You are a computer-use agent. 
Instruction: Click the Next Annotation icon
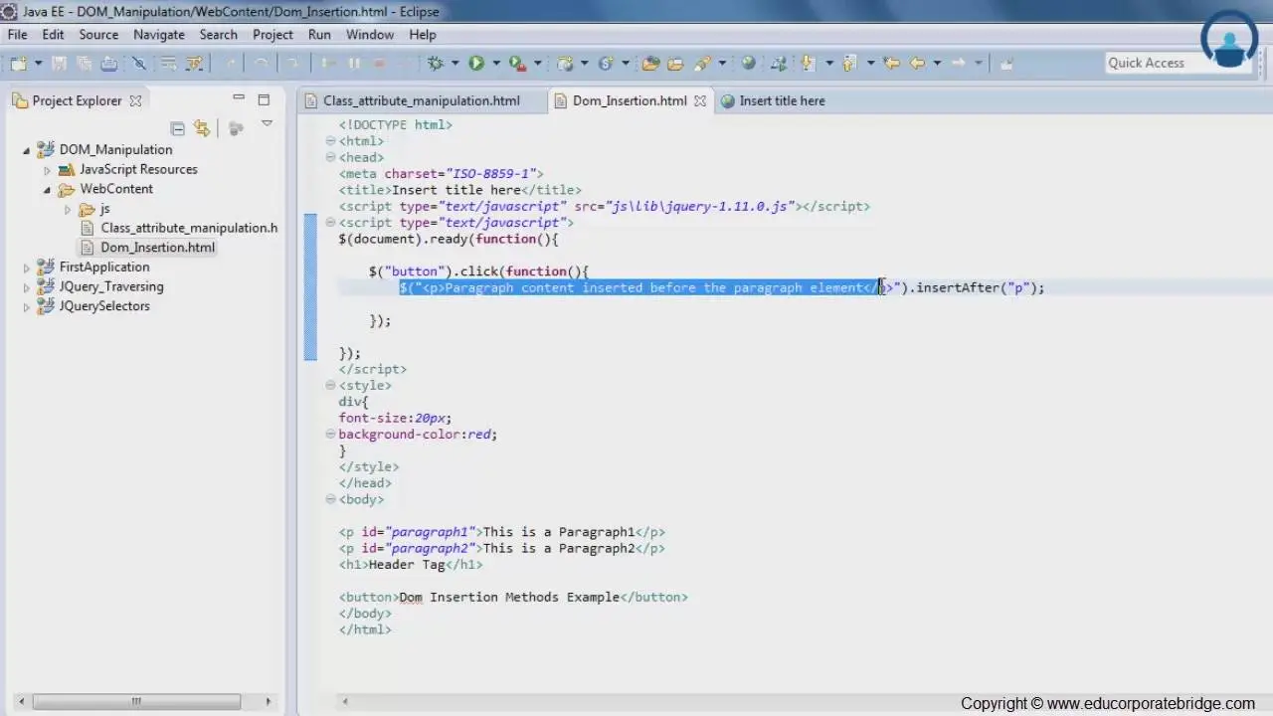pyautogui.click(x=807, y=63)
